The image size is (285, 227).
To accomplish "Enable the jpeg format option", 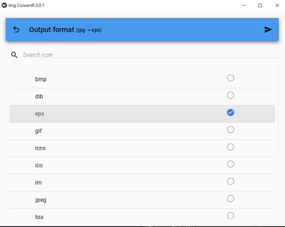I will point(230,198).
